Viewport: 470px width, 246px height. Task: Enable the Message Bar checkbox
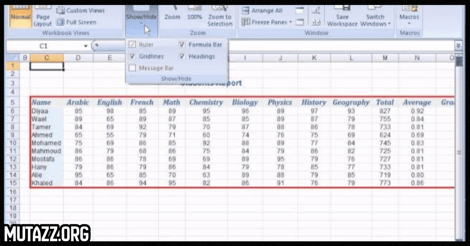tap(132, 68)
